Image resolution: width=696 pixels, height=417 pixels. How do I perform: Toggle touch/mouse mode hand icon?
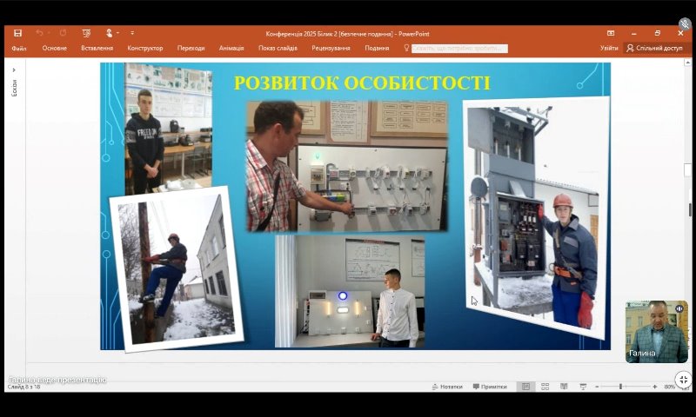click(110, 33)
